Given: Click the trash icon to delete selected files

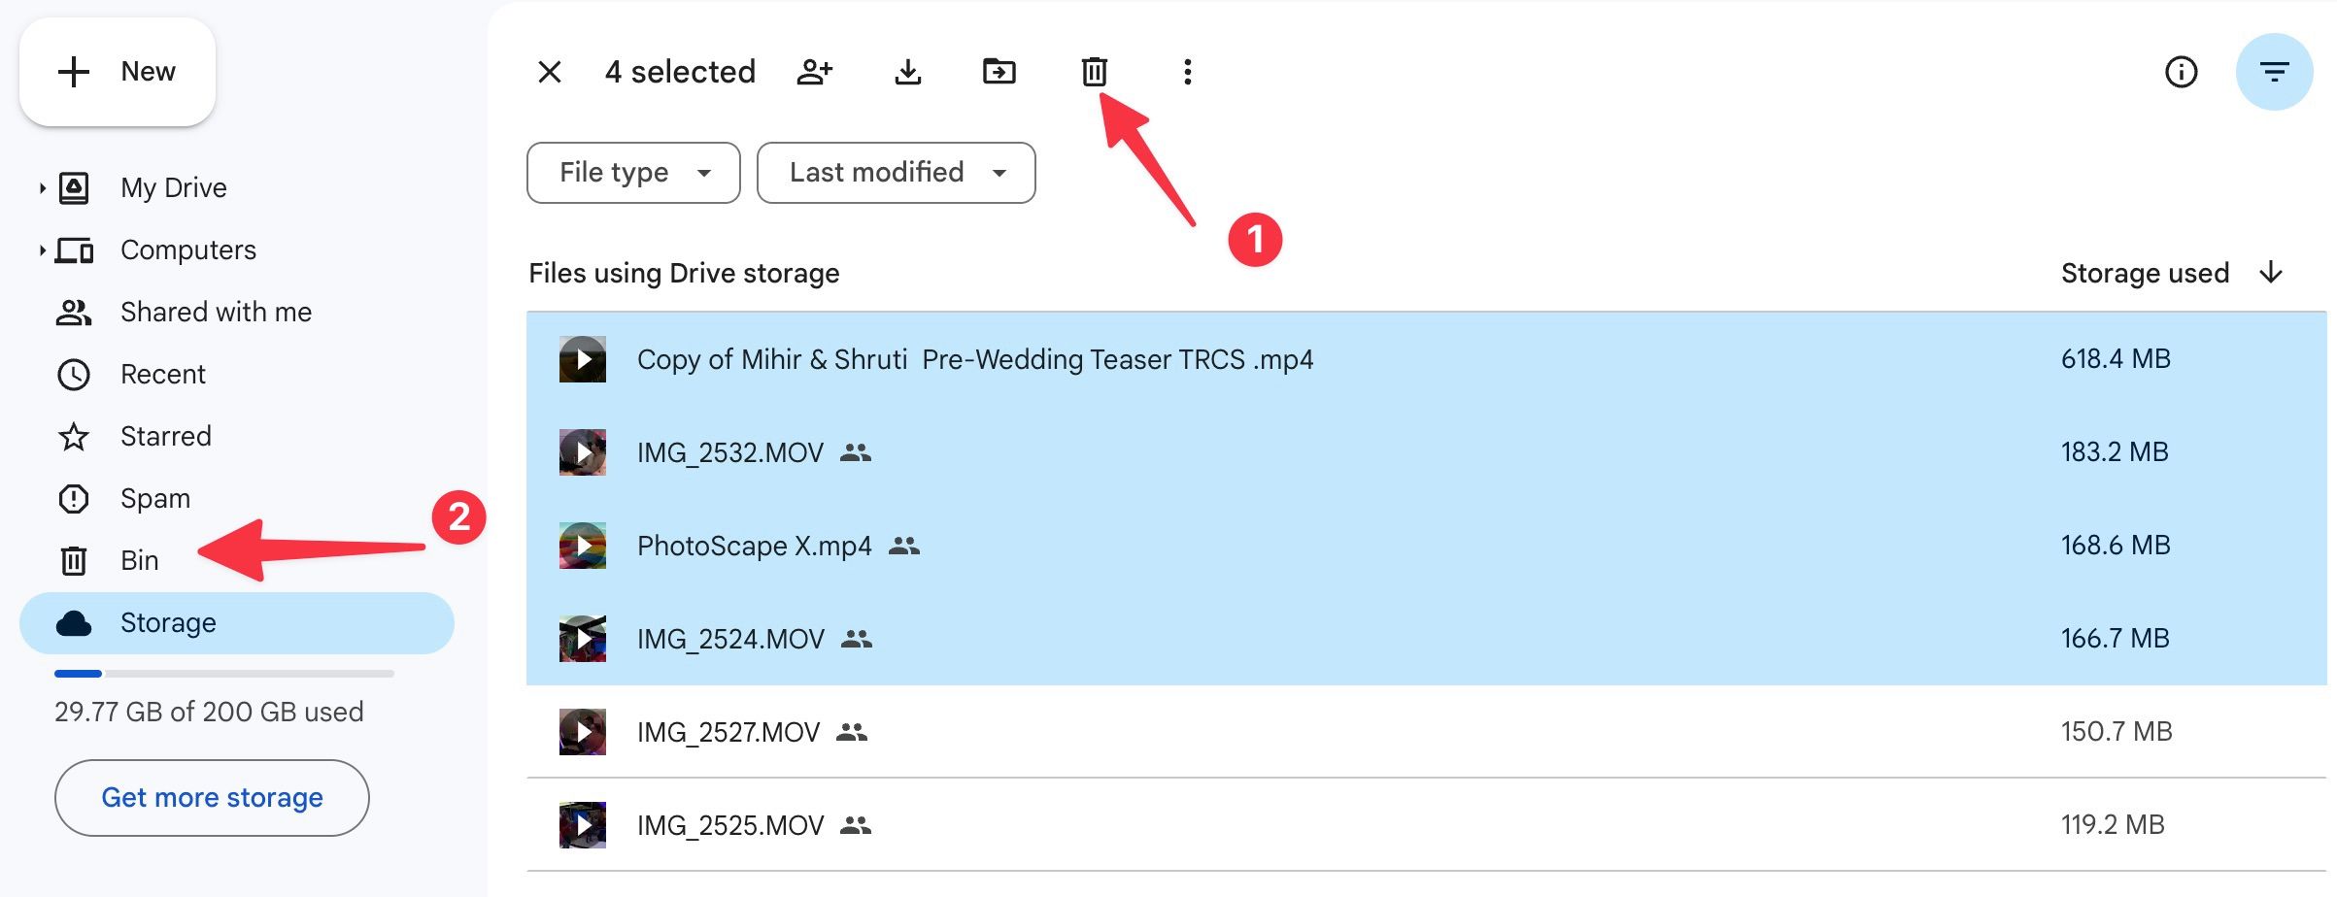Looking at the screenshot, I should (1094, 72).
